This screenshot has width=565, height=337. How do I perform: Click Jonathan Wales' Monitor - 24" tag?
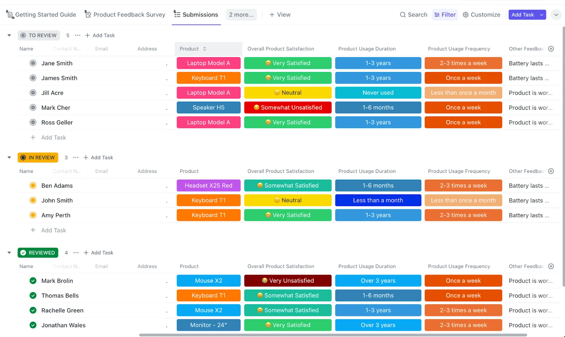[209, 325]
